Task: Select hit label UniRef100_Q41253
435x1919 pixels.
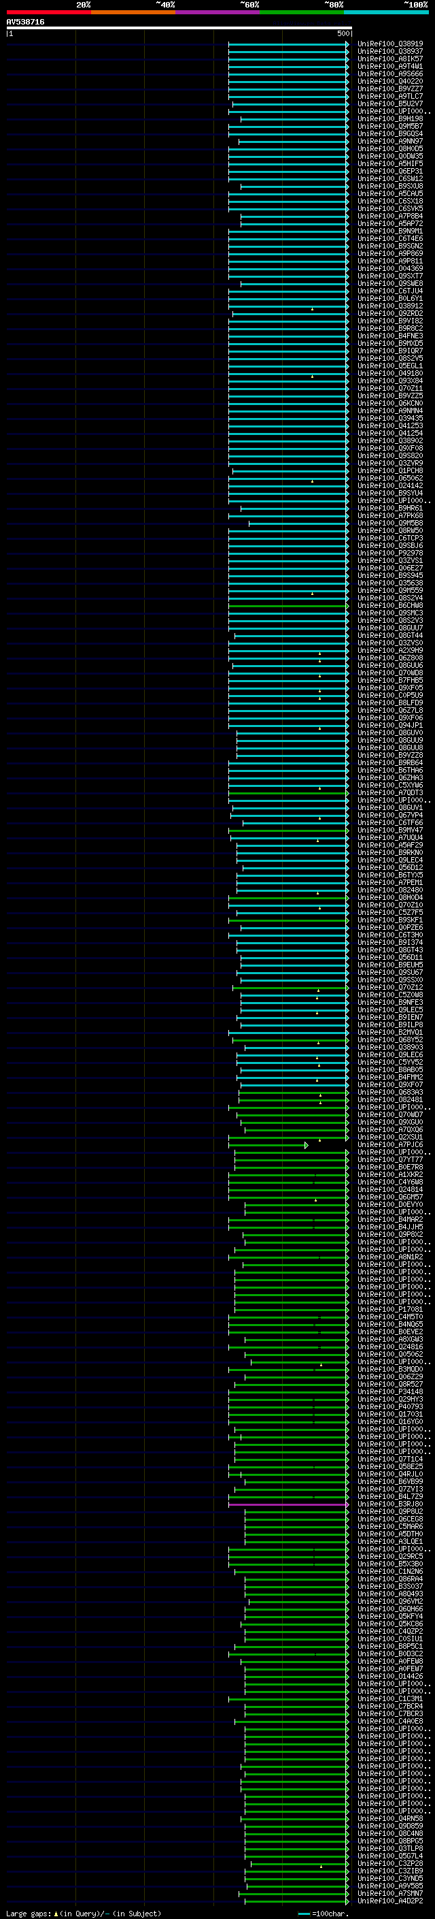Action: pos(389,426)
